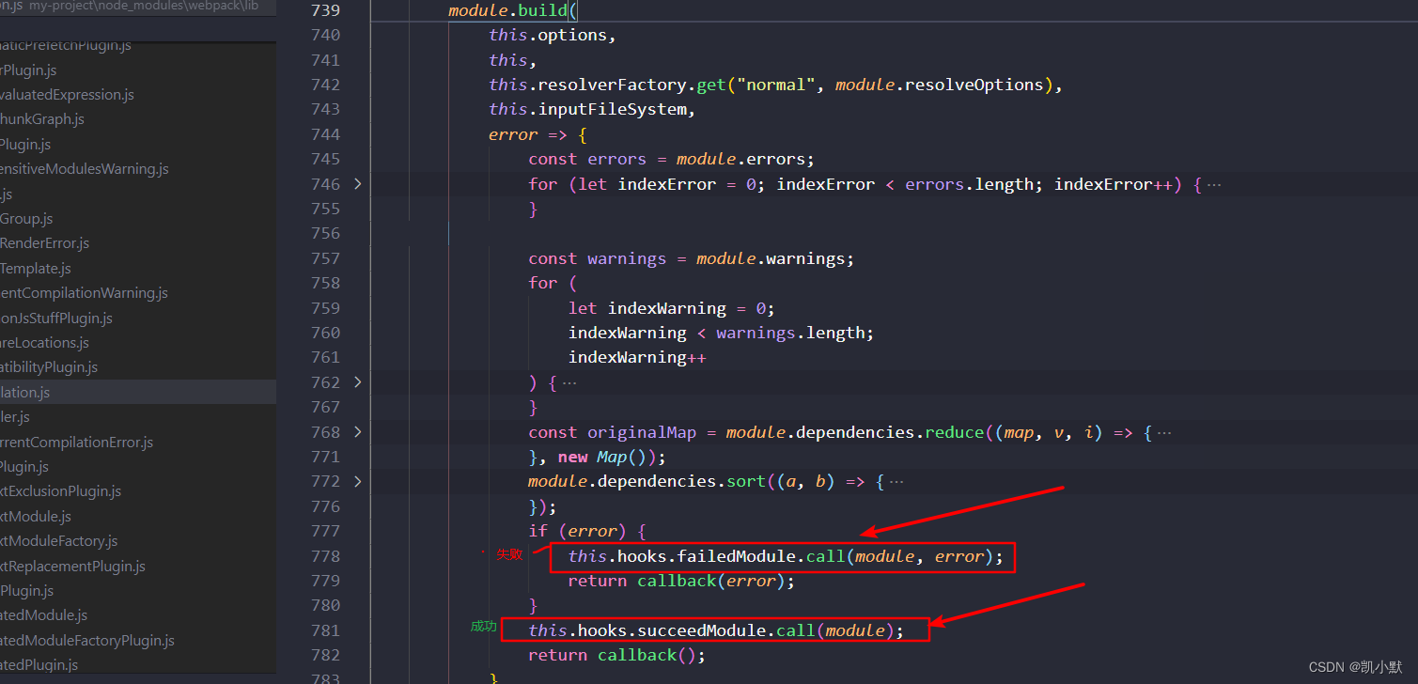1418x684 pixels.
Task: Open xtExclusionPlugin.js file entry
Action: pyautogui.click(x=61, y=491)
